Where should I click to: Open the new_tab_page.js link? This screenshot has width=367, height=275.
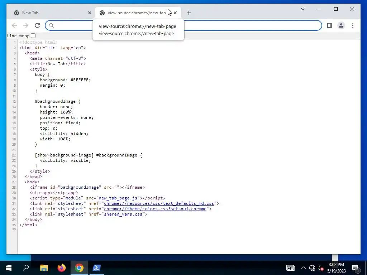pos(118,198)
